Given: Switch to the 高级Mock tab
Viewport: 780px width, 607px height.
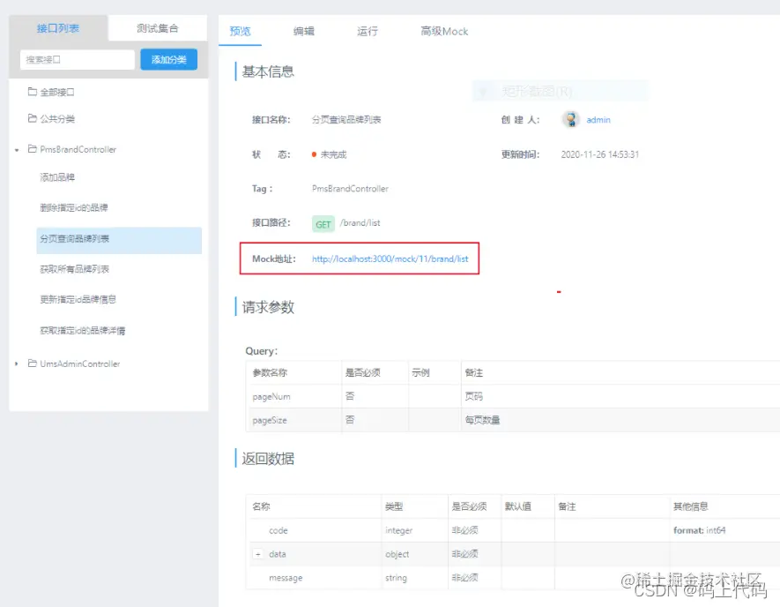Looking at the screenshot, I should click(444, 31).
